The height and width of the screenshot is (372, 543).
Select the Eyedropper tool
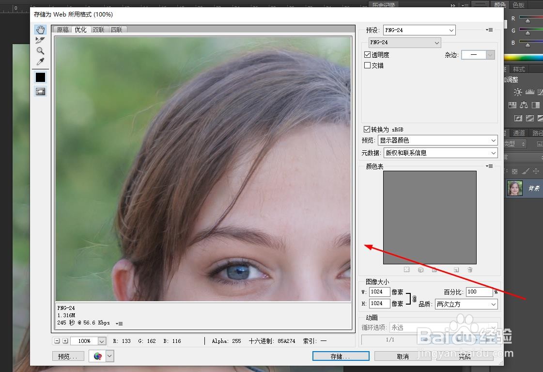pos(40,61)
